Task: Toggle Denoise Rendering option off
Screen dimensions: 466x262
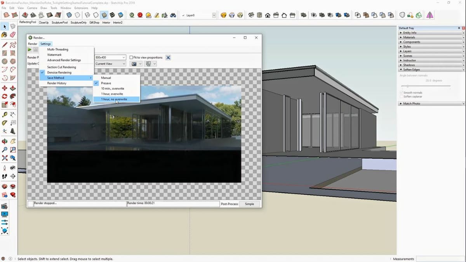Action: point(59,73)
